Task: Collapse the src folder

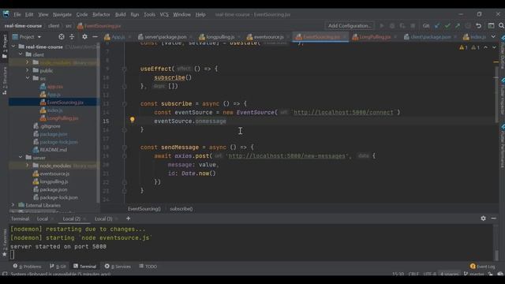Action: (x=28, y=78)
